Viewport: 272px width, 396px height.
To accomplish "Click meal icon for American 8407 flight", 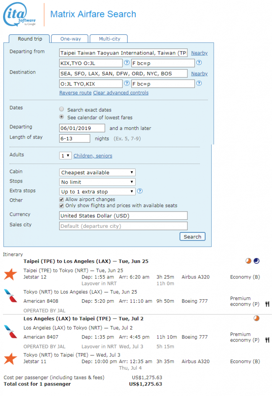I will [267, 340].
